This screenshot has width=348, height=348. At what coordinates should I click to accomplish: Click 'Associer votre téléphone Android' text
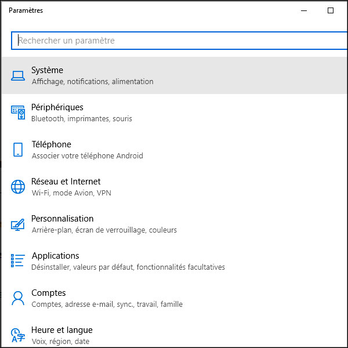pyautogui.click(x=88, y=156)
